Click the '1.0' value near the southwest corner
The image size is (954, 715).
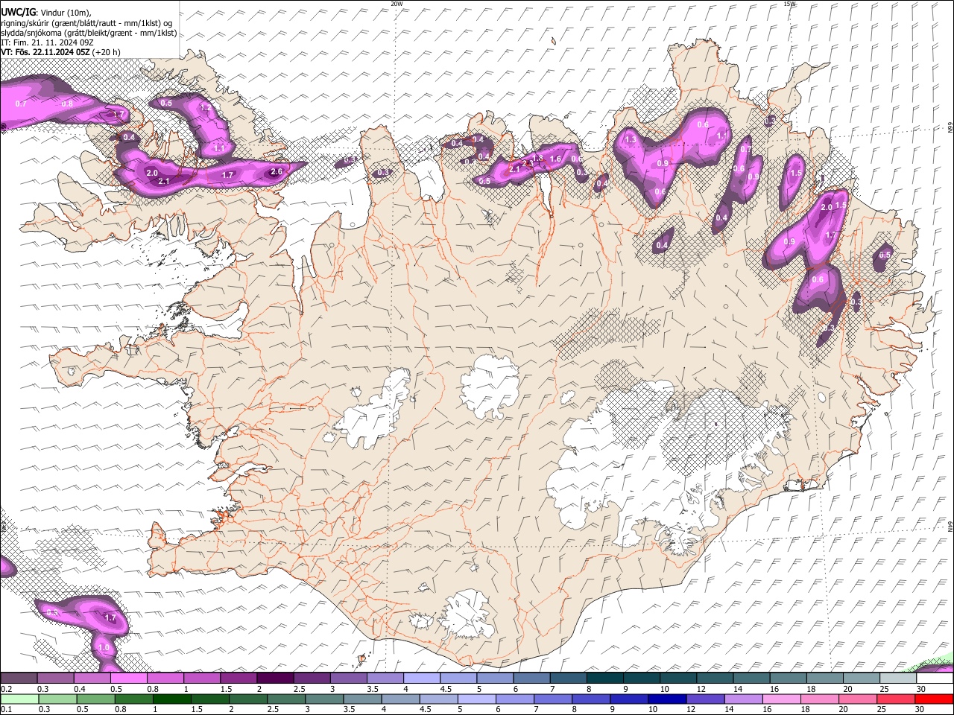[x=104, y=648]
